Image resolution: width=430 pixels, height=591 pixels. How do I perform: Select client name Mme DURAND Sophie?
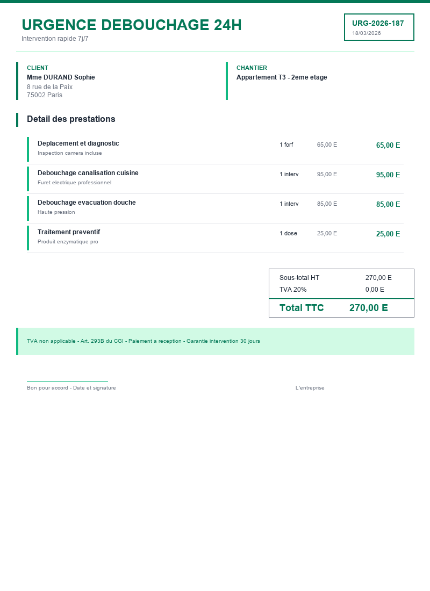click(x=61, y=77)
